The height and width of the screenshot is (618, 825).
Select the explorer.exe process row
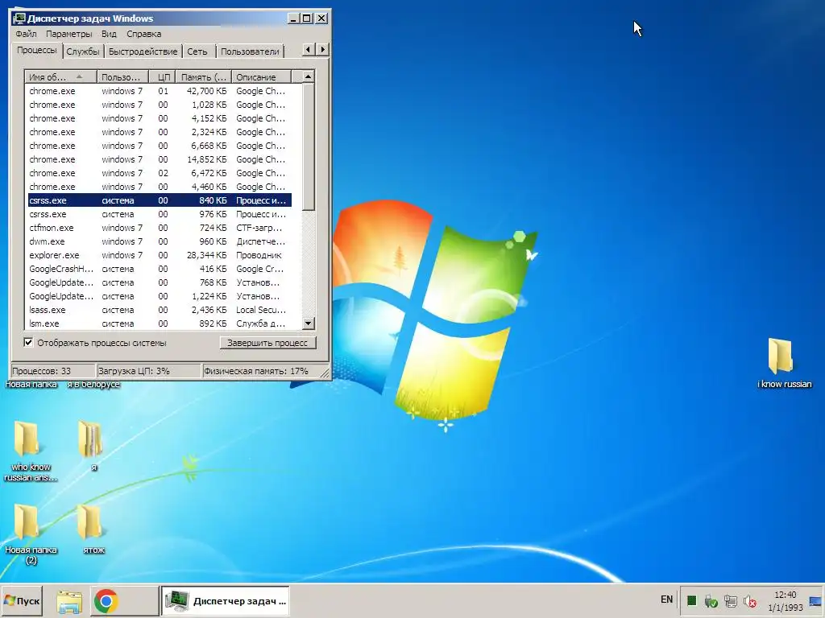[x=160, y=255]
